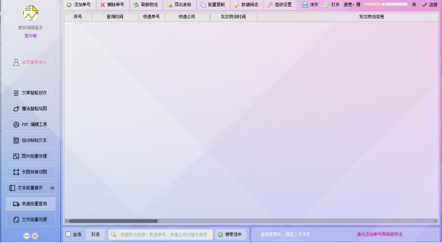Open 会员服务中心 member service center
The width and height of the screenshot is (442, 243).
tap(31, 62)
